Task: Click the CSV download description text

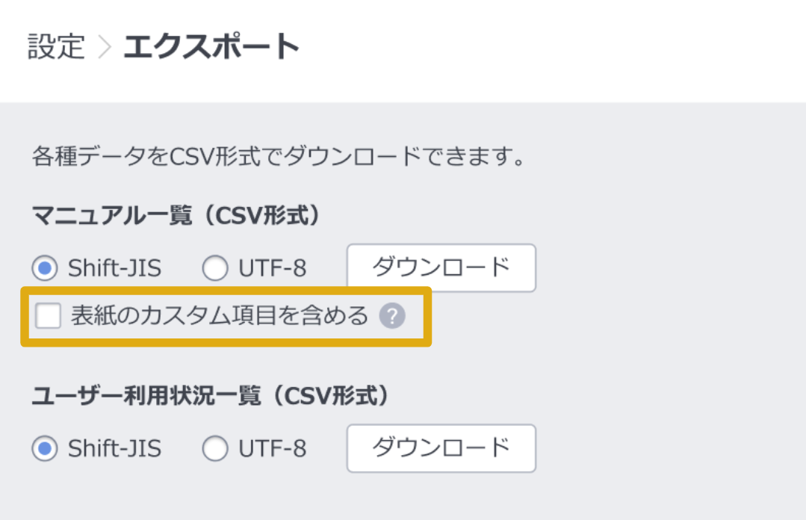Action: [276, 158]
